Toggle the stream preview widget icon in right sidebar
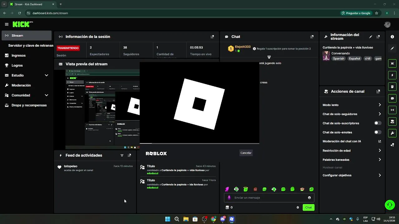 [x=392, y=63]
